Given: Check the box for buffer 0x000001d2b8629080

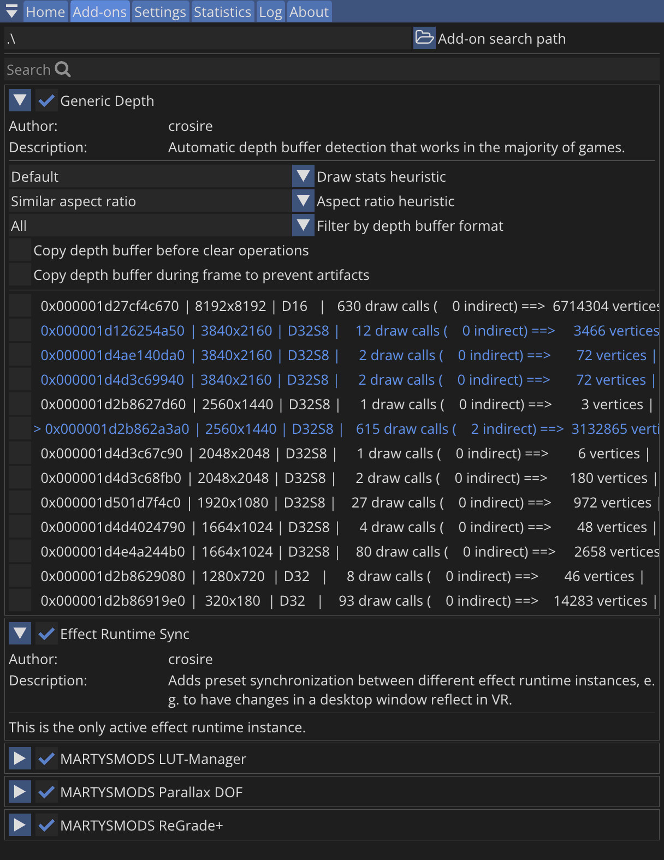Looking at the screenshot, I should 20,576.
